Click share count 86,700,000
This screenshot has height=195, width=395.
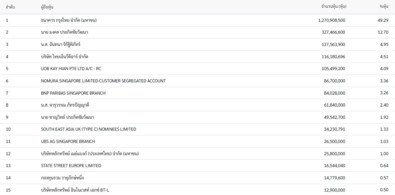click(x=334, y=81)
